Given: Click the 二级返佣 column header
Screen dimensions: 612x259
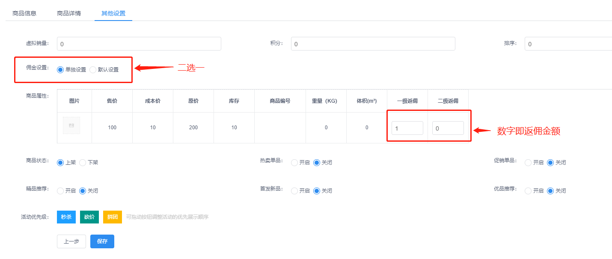Looking at the screenshot, I should (x=448, y=101).
